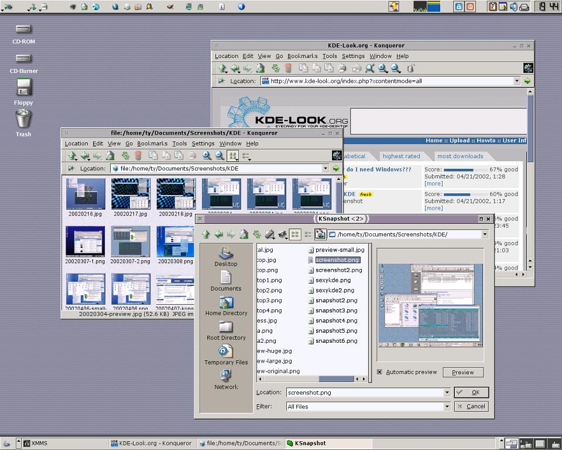Expand URL history dropdown in KDE-Look.org Konqueror
The width and height of the screenshot is (562, 450).
(516, 81)
